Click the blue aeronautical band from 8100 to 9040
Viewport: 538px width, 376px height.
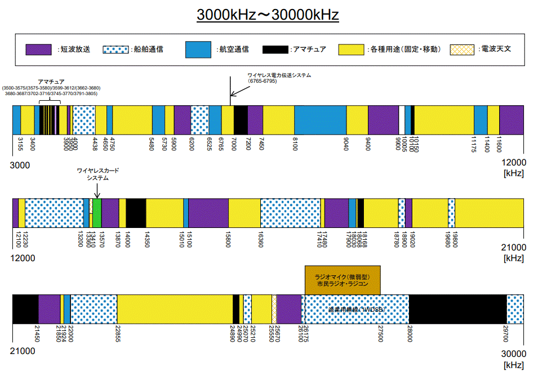point(320,119)
